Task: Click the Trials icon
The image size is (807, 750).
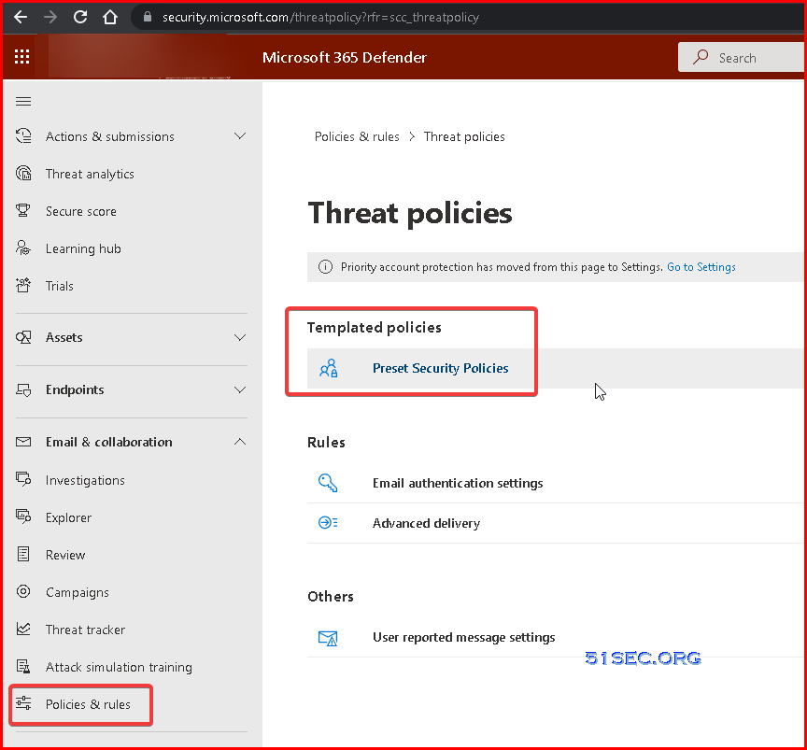Action: [23, 285]
